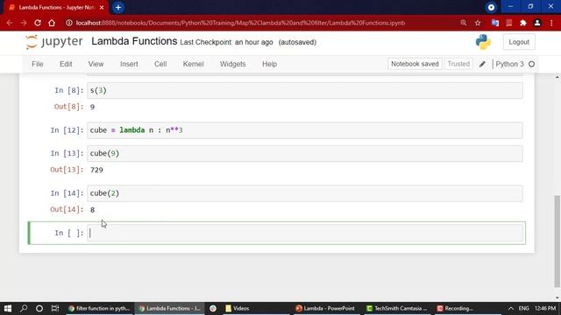Open the extensions puzzle icon
The image size is (561, 315).
point(523,23)
